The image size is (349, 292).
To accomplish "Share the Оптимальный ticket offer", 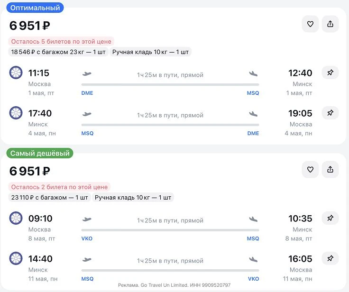I will pyautogui.click(x=331, y=24).
